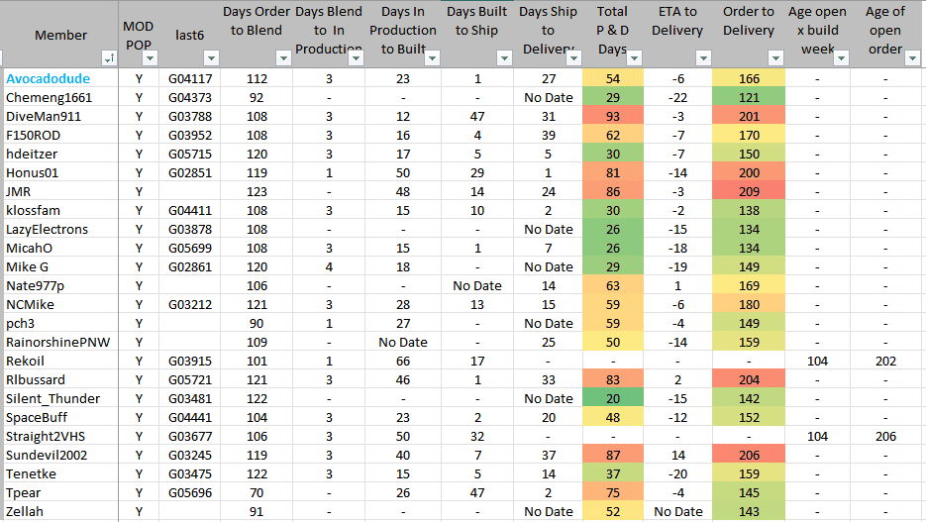Select the green 20 Total P&D cell
This screenshot has width=926, height=522.
612,398
